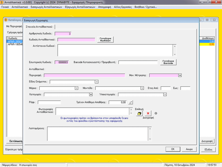Click the Κατάλογος window icon
Screen dimensions: 222x167
coord(6,20)
